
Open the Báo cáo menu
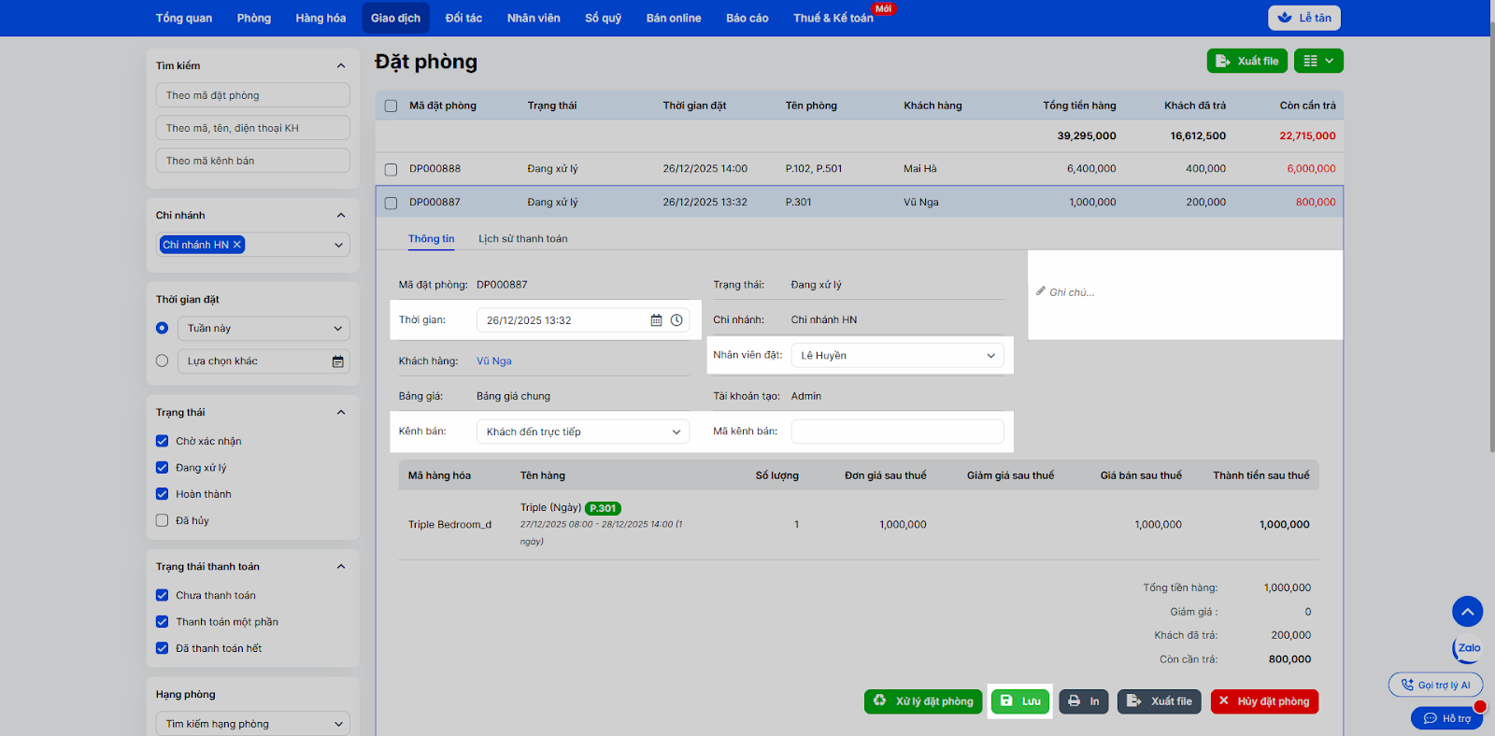(x=747, y=18)
